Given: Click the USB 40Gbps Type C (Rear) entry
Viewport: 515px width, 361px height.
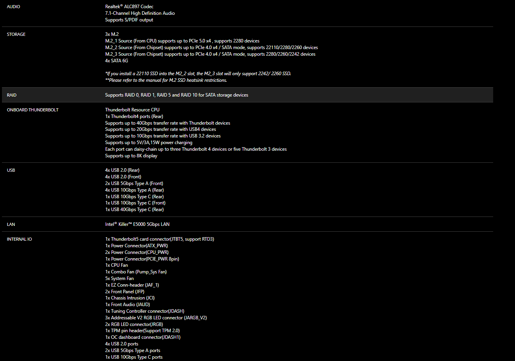Looking at the screenshot, I should (x=135, y=210).
